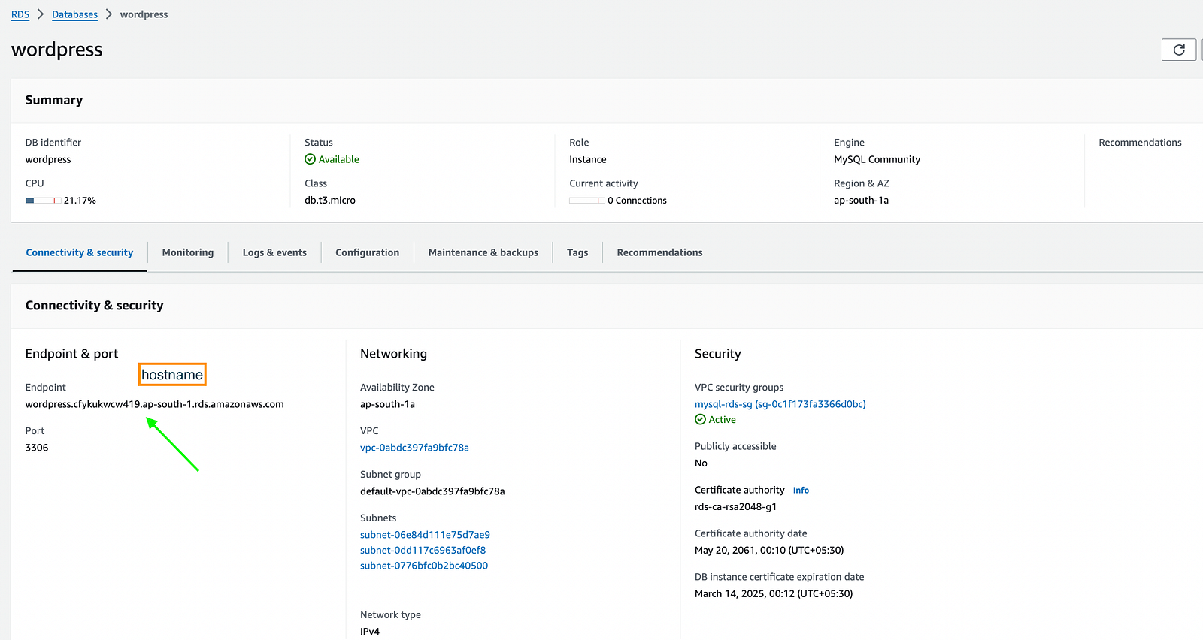Viewport: 1203px width, 640px height.
Task: Click the engine value MySQL Community
Action: click(877, 159)
